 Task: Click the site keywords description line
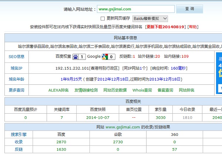120,46
